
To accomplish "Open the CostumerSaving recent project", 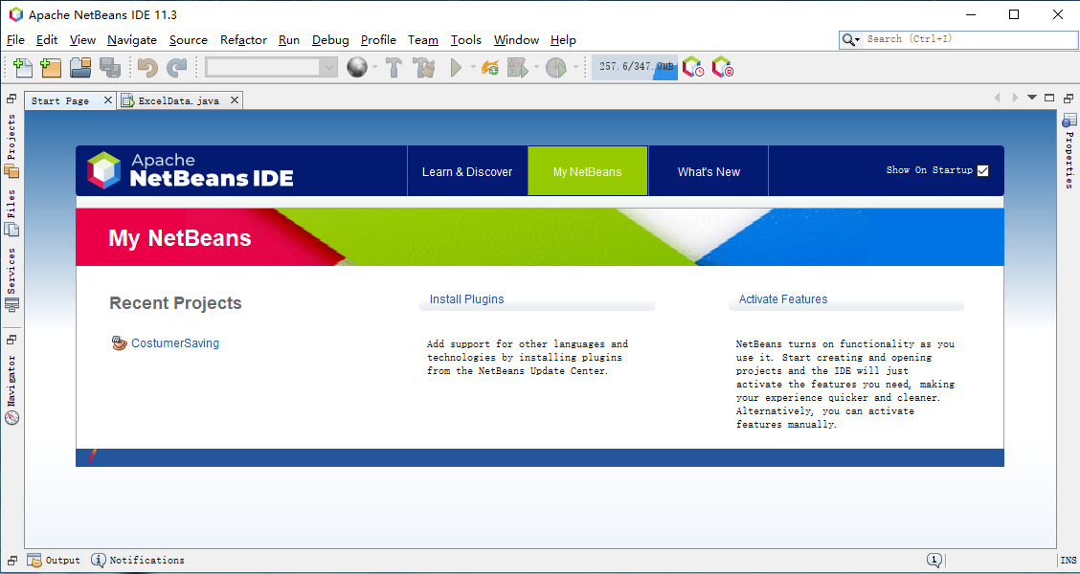I will tap(177, 342).
